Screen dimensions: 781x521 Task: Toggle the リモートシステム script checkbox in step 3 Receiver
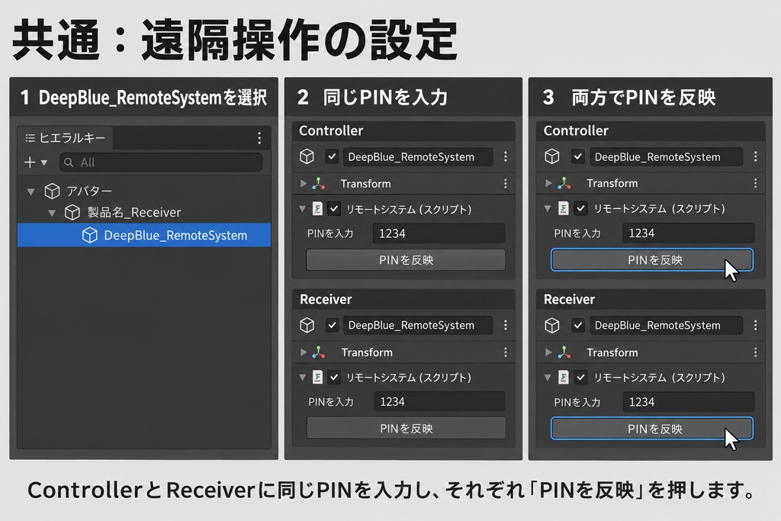click(x=580, y=377)
